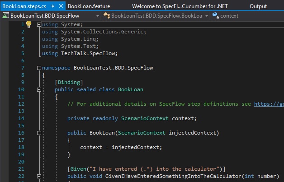Click the field icon beside context member
The image size is (284, 182).
pos(216,15)
